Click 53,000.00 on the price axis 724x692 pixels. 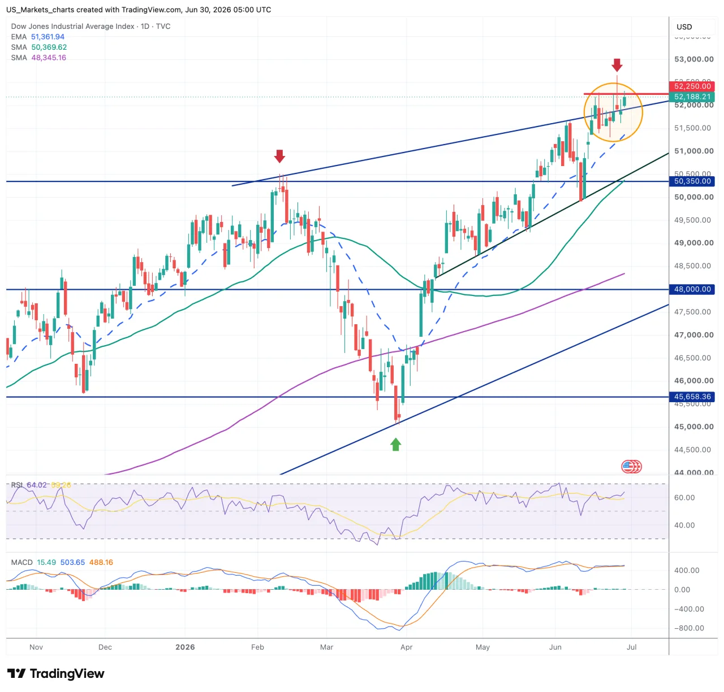pyautogui.click(x=693, y=59)
